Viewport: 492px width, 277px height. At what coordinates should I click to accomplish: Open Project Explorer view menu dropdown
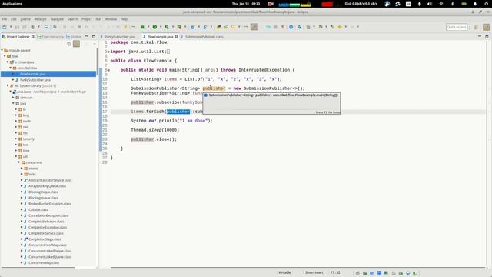click(x=95, y=44)
